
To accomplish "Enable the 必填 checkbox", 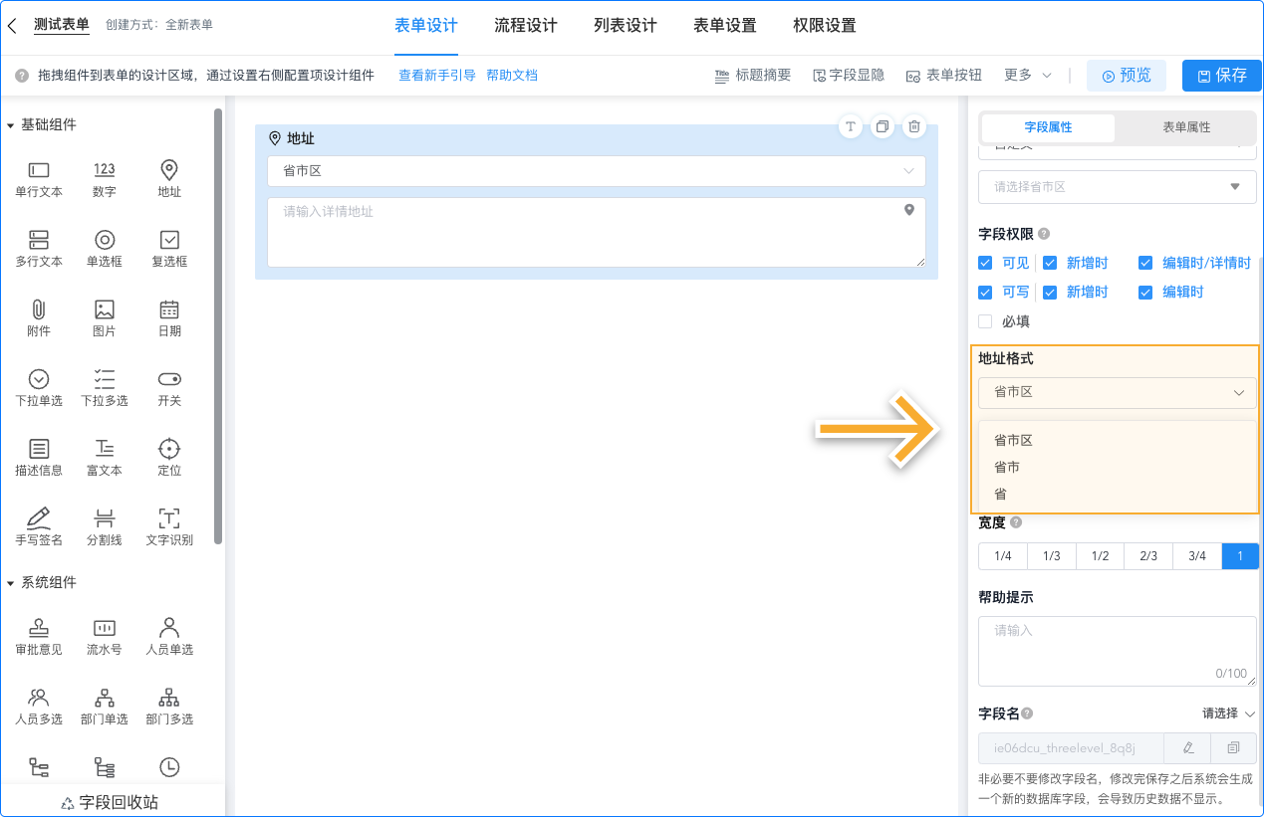I will click(x=985, y=321).
